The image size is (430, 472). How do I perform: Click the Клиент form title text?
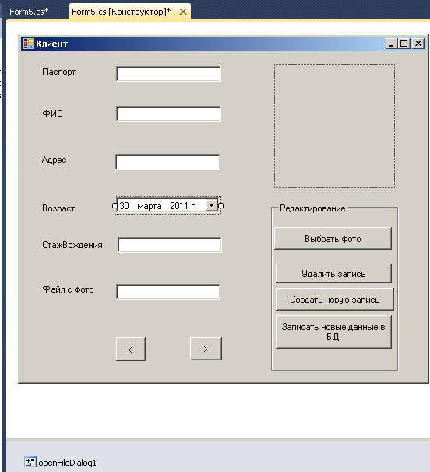coord(52,44)
